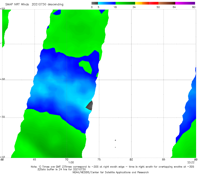
Task: Click the NOAA/NESDIS Center for Satellite Applications credit
Action: click(x=111, y=172)
